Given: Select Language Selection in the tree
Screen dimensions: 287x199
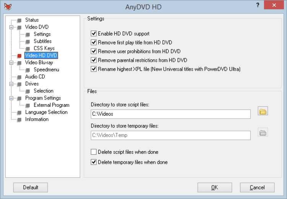Looking at the screenshot, I should pos(46,112).
